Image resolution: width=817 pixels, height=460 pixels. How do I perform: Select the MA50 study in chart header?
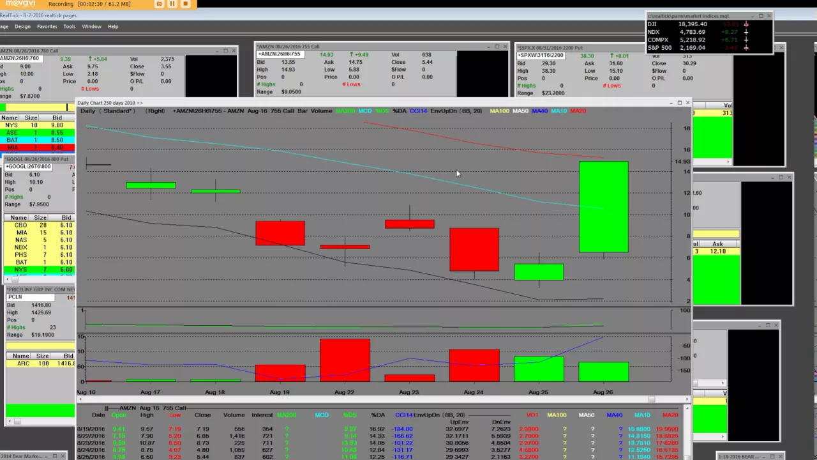(x=520, y=111)
